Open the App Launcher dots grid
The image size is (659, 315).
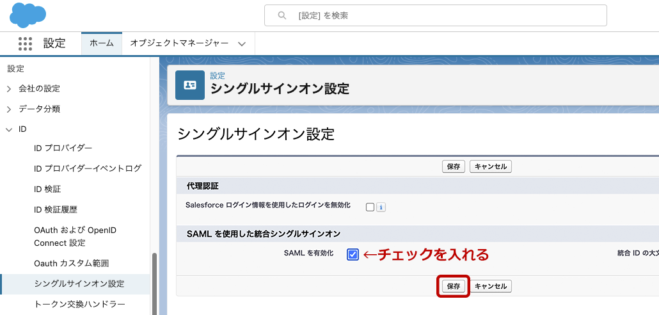pos(25,44)
